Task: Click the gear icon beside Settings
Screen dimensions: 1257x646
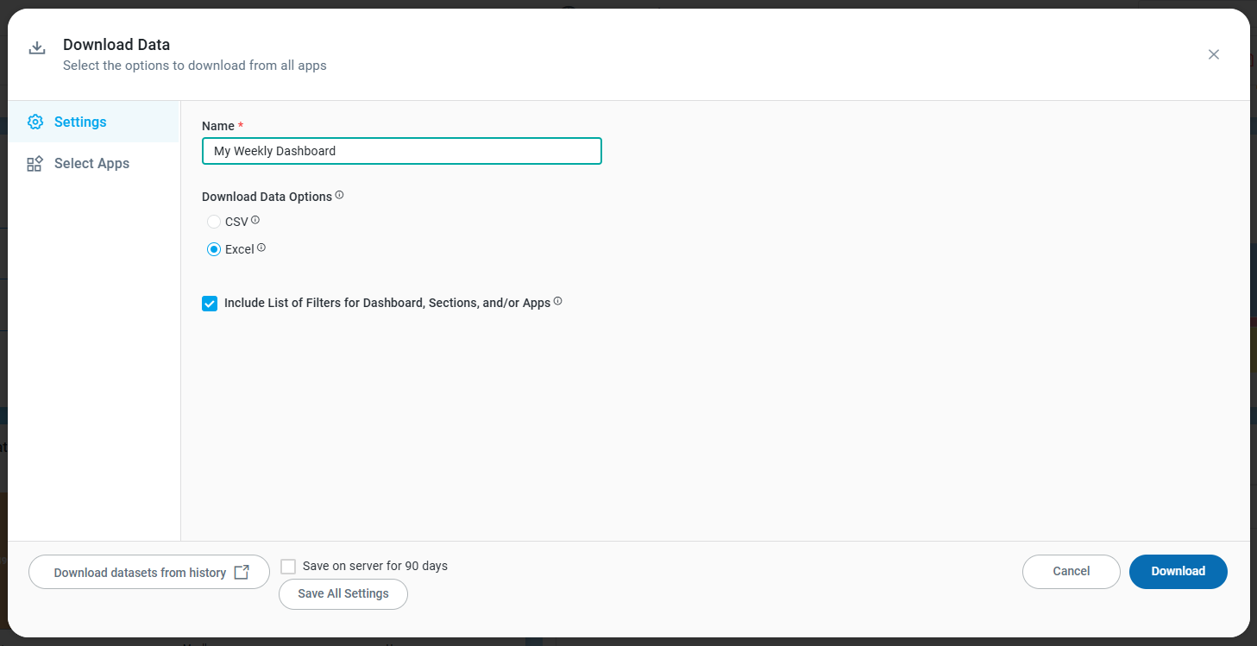Action: click(35, 122)
